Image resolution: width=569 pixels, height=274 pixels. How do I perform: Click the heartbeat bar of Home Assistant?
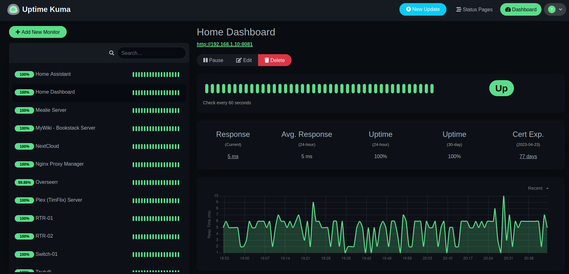[156, 75]
